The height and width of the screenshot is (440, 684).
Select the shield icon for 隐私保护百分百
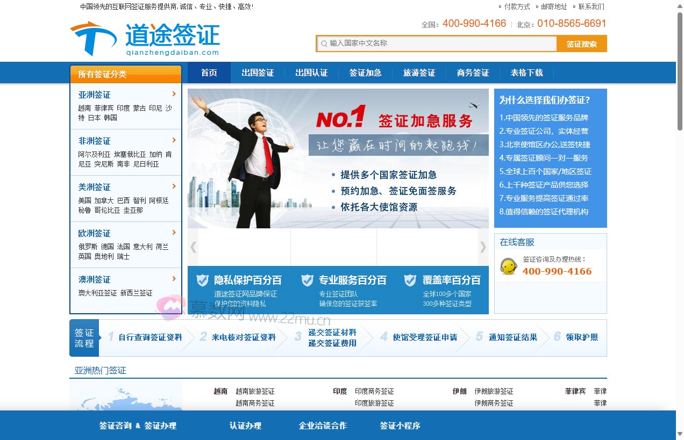point(202,280)
